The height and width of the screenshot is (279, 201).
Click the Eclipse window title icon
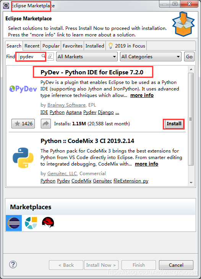(6, 5)
